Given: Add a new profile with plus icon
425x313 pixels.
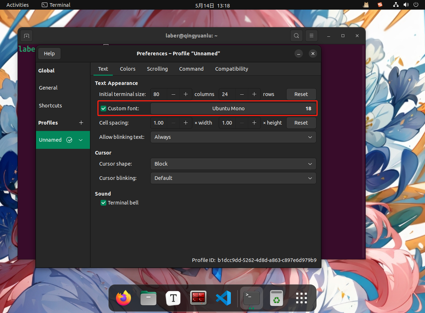Looking at the screenshot, I should click(x=81, y=123).
